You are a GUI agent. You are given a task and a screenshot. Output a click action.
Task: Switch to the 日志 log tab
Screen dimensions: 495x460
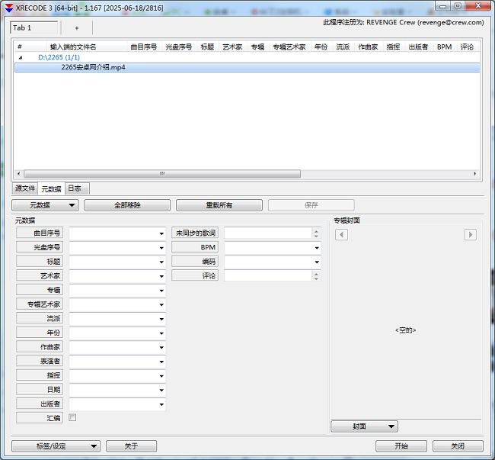[x=75, y=188]
